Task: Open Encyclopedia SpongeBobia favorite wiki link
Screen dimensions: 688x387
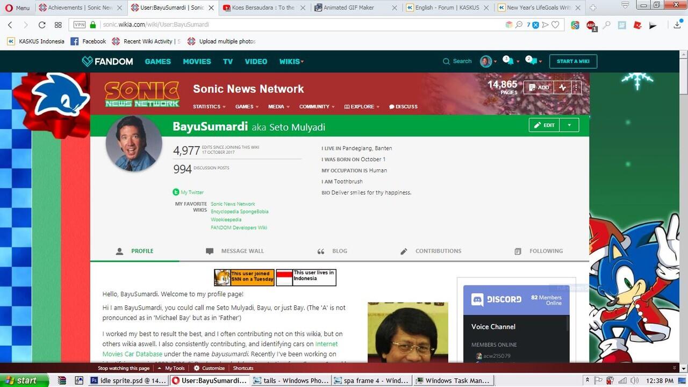Action: [239, 212]
